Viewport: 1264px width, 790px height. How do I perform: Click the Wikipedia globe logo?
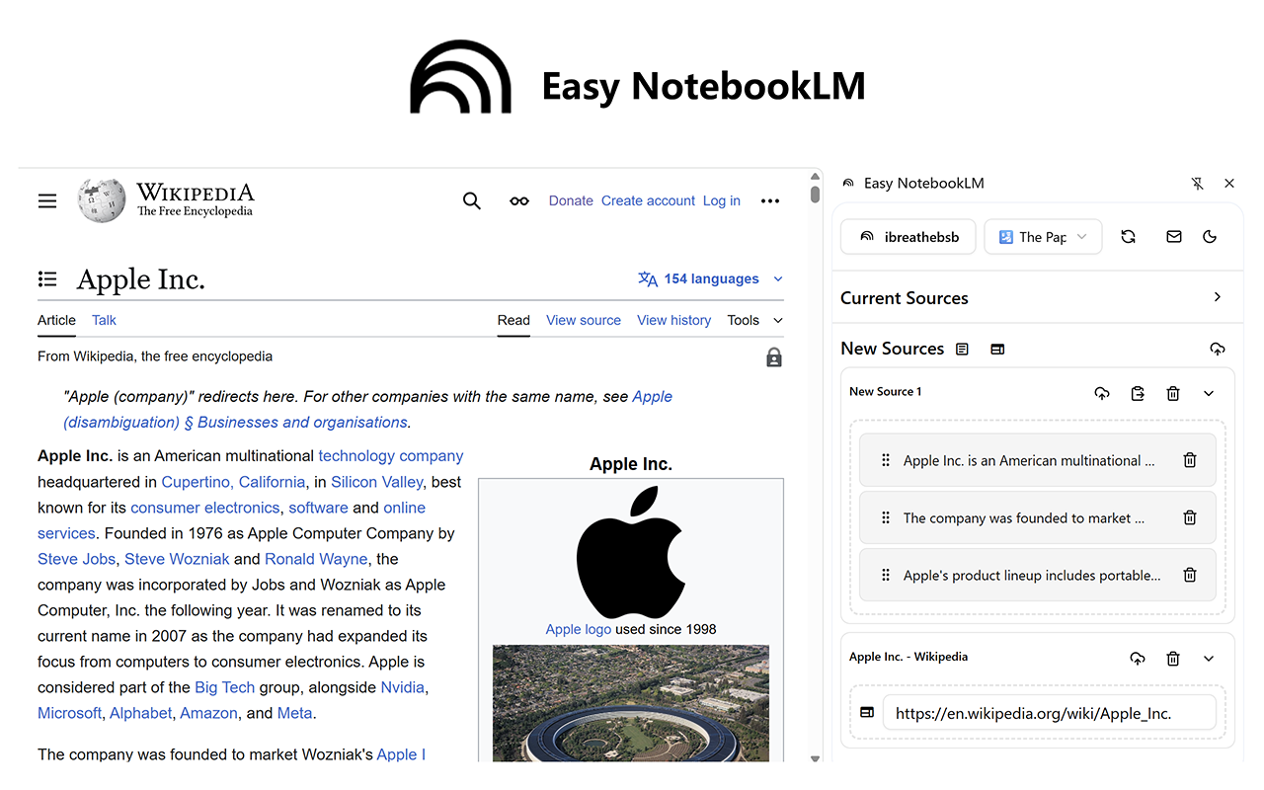coord(102,200)
